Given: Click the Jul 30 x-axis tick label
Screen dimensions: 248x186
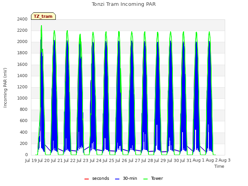Looking at the screenshot, I should pyautogui.click(x=173, y=160).
